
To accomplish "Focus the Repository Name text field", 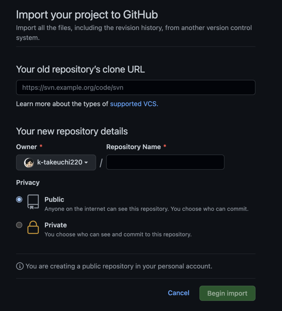I will [165, 162].
